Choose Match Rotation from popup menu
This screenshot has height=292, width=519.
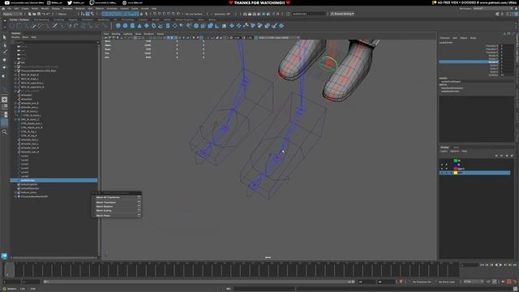[x=105, y=207]
